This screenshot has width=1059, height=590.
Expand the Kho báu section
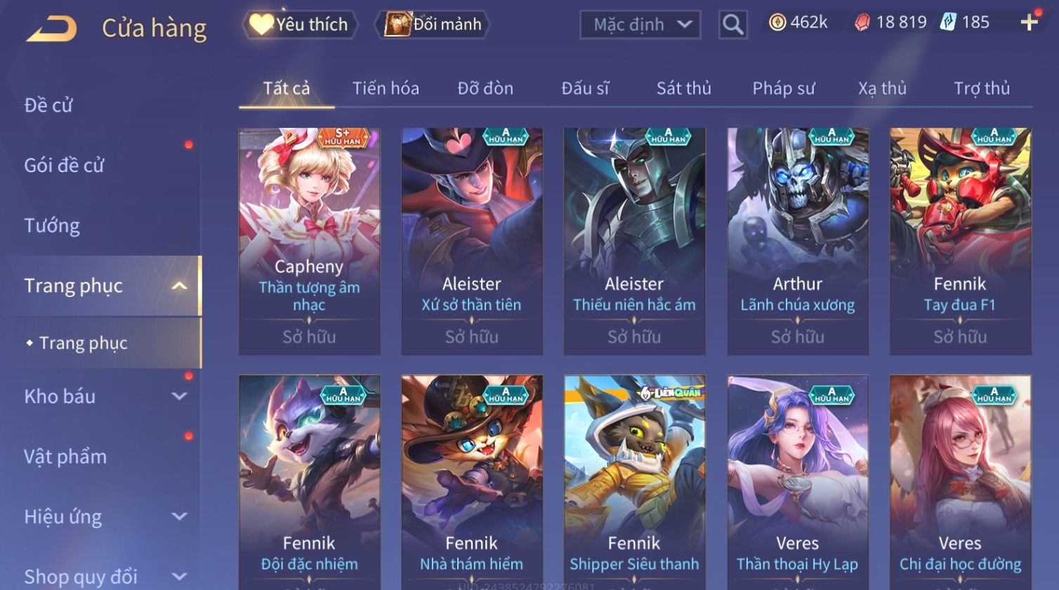click(x=180, y=396)
